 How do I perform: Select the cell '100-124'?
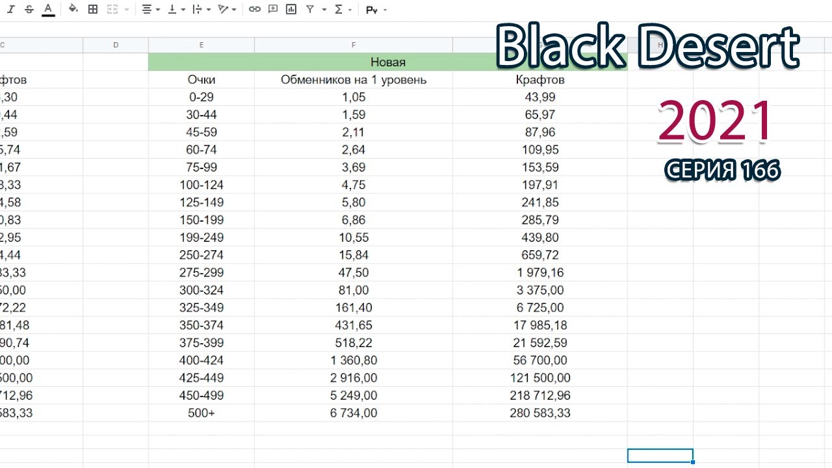[201, 185]
